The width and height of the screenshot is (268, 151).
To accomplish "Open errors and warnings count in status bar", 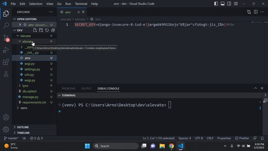I will point(36,138).
